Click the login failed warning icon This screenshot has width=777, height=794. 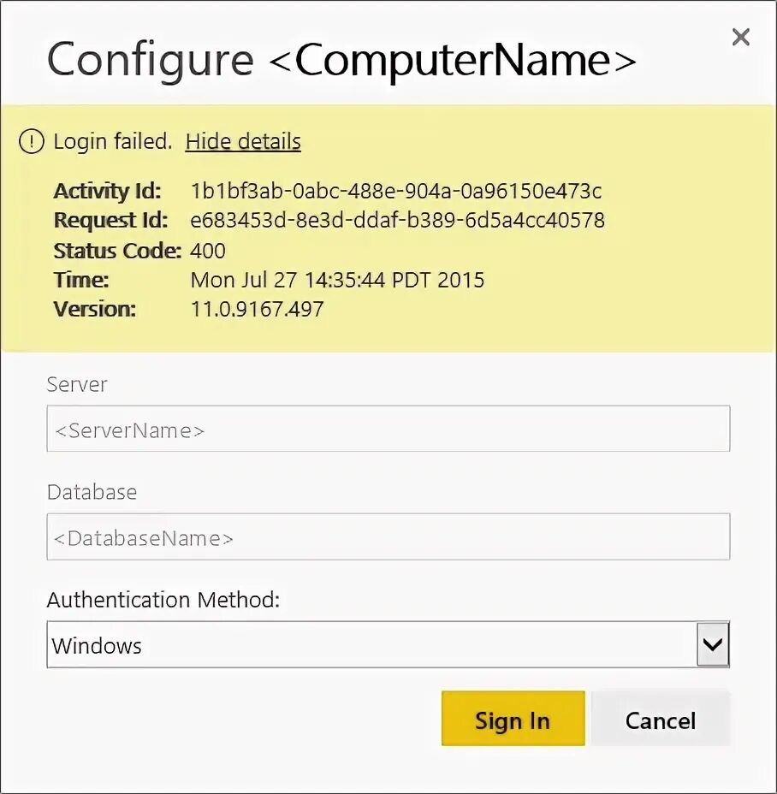32,141
